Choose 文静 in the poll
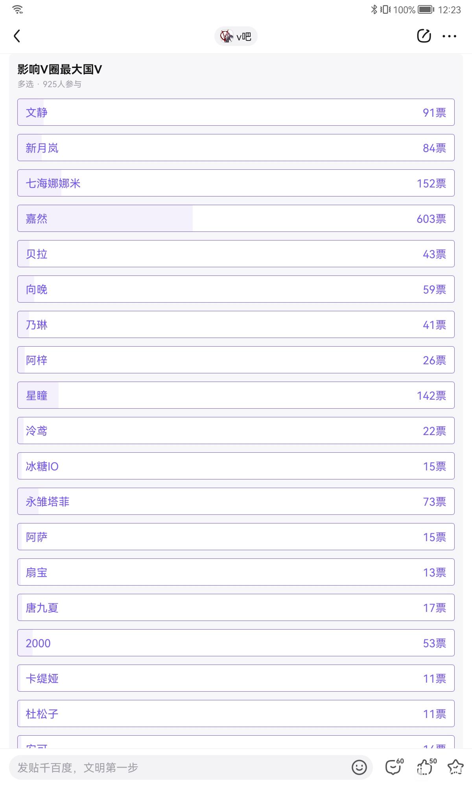Image resolution: width=472 pixels, height=786 pixels. tap(236, 112)
